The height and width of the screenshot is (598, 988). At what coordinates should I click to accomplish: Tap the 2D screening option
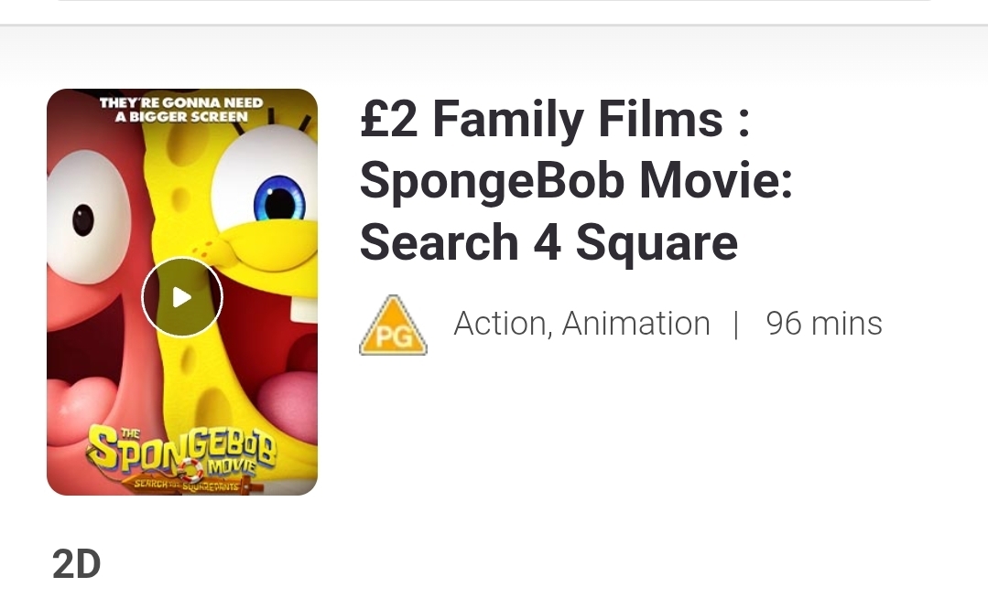click(x=76, y=563)
